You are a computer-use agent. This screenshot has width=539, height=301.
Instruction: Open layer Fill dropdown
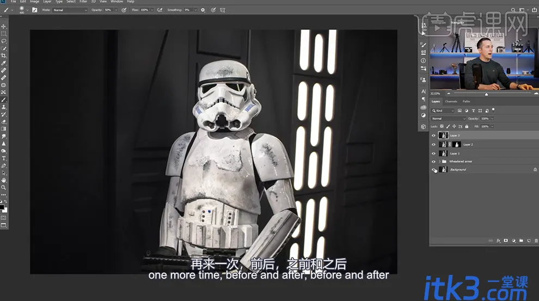tap(492, 126)
